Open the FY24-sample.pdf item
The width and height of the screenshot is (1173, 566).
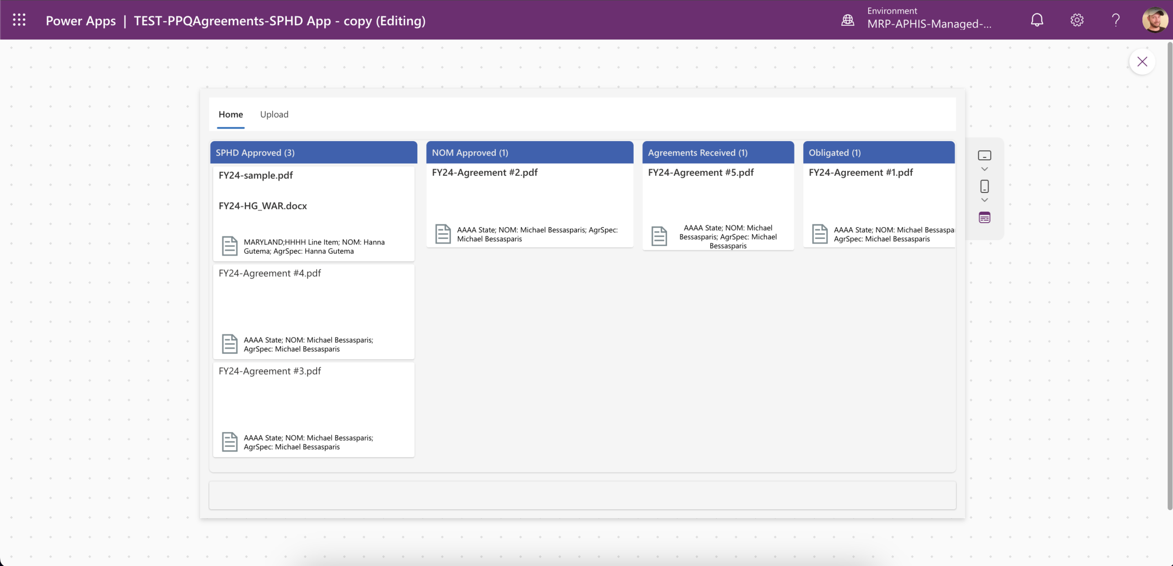click(256, 175)
